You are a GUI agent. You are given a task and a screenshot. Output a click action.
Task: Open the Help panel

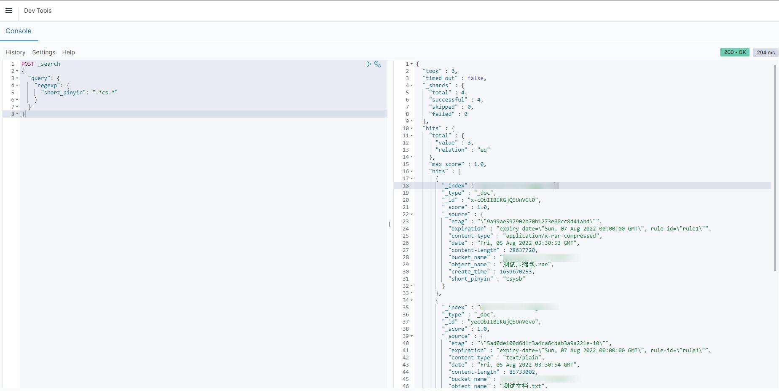pos(68,52)
